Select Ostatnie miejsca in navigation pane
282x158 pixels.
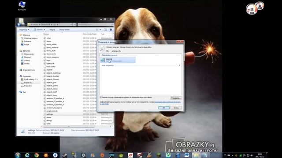tap(31, 38)
